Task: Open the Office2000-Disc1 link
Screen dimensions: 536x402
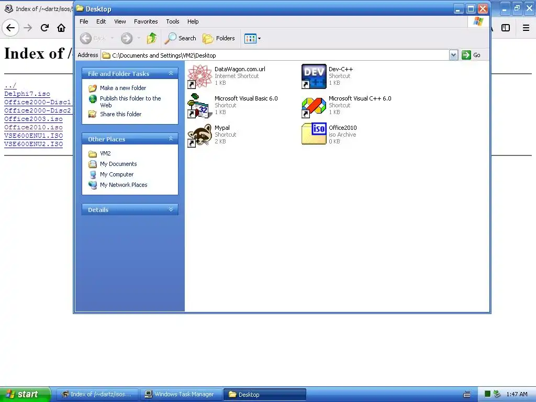Action: 38,102
